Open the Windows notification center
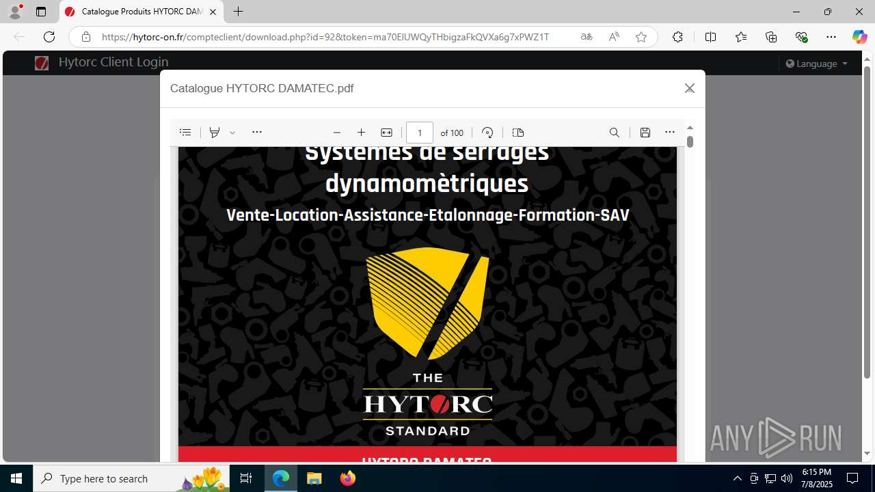 pyautogui.click(x=852, y=478)
